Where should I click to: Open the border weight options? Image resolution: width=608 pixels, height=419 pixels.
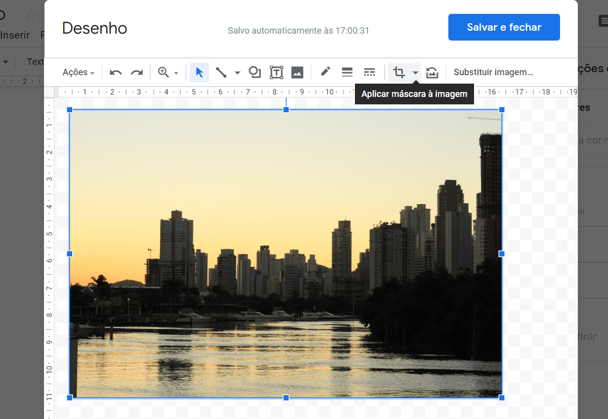point(347,73)
